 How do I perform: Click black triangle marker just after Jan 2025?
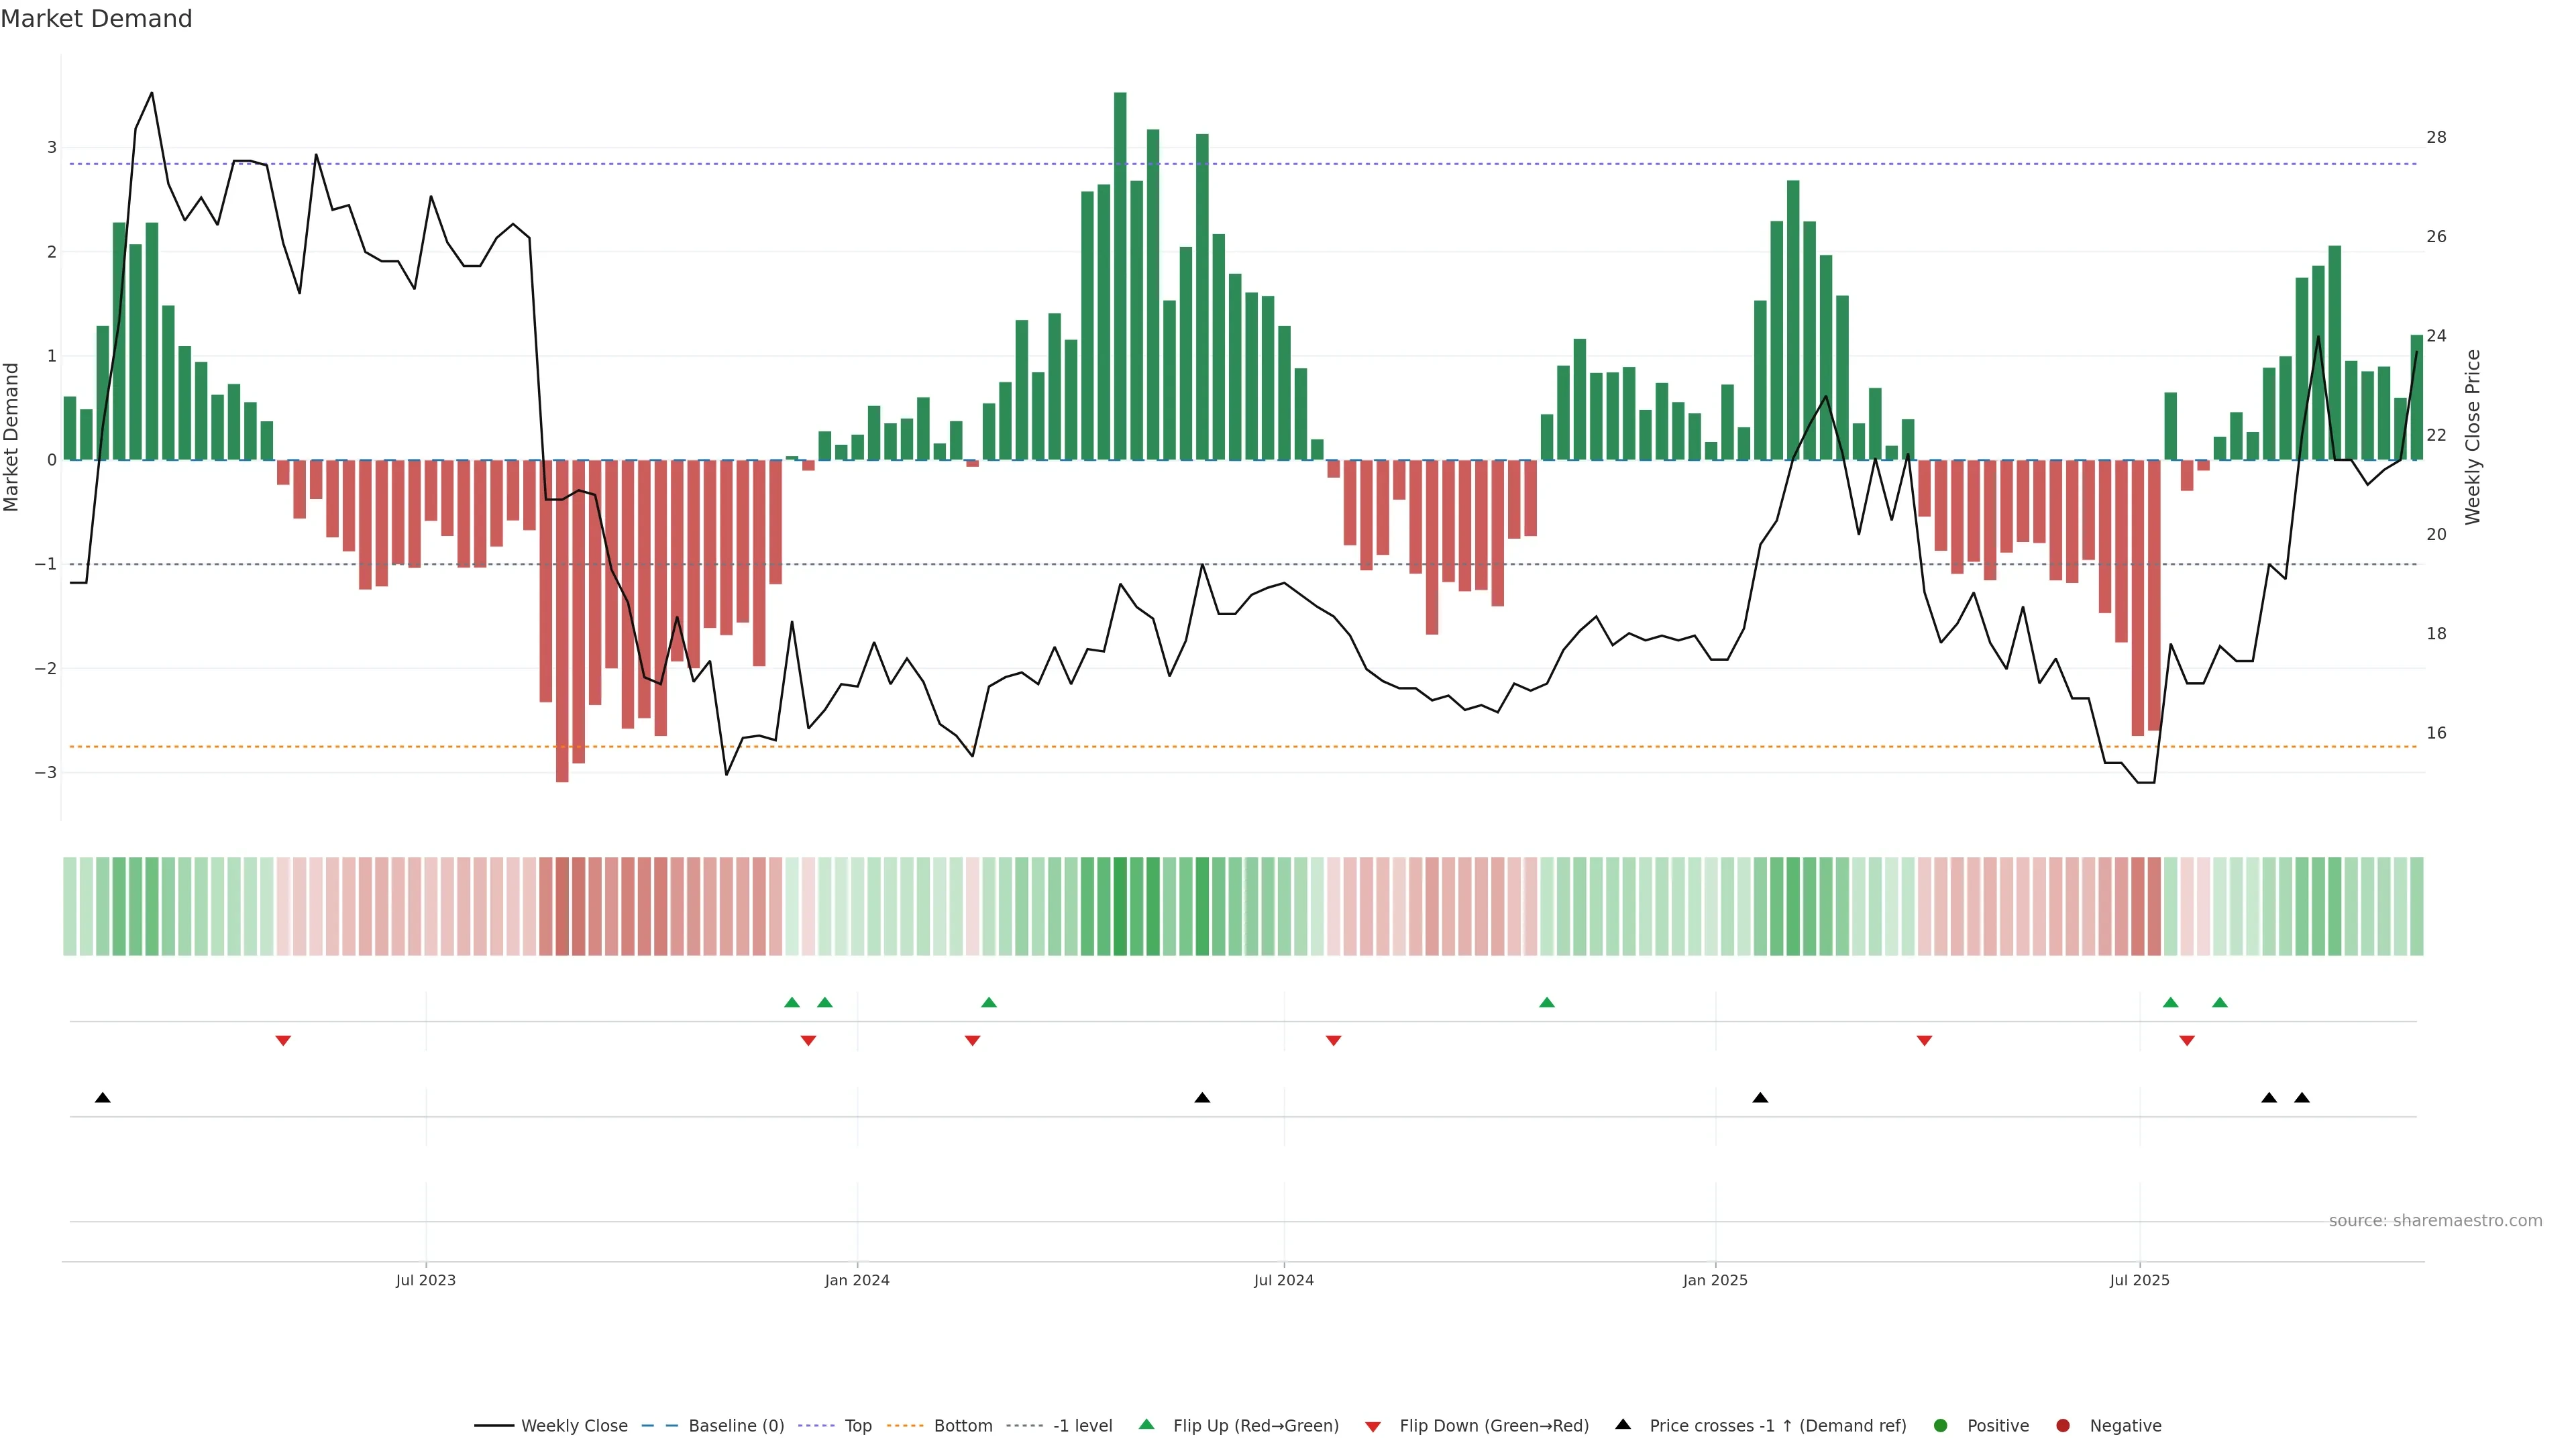click(1760, 1098)
